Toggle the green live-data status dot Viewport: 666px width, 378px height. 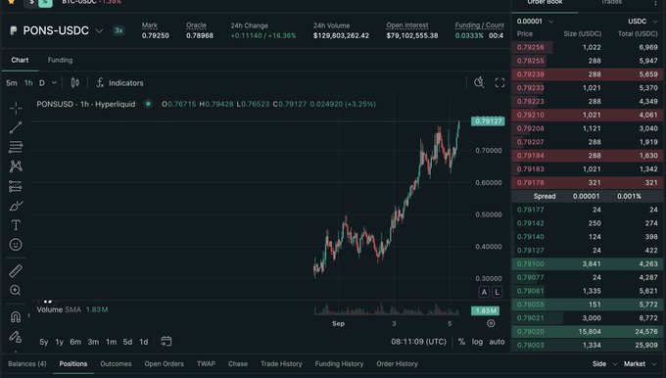coord(148,104)
